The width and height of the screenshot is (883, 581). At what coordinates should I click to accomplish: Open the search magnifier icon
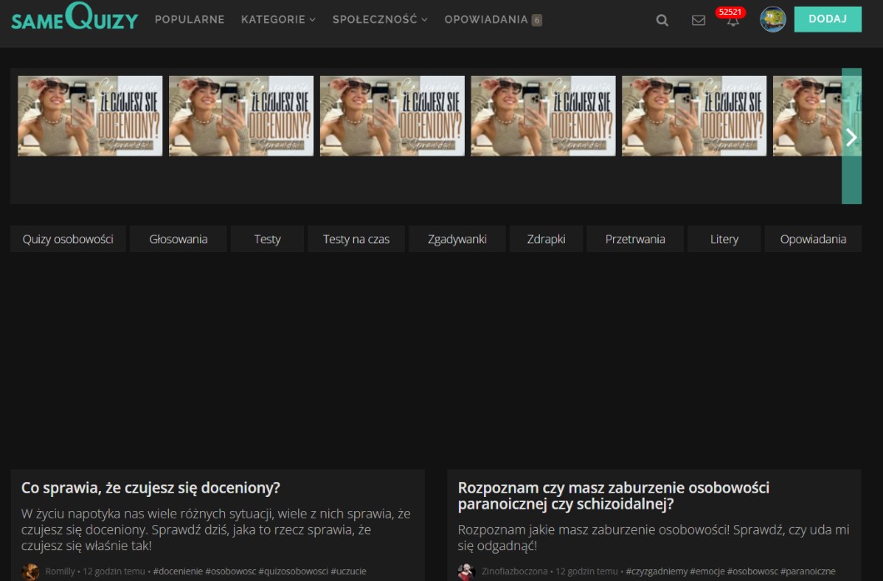click(662, 20)
